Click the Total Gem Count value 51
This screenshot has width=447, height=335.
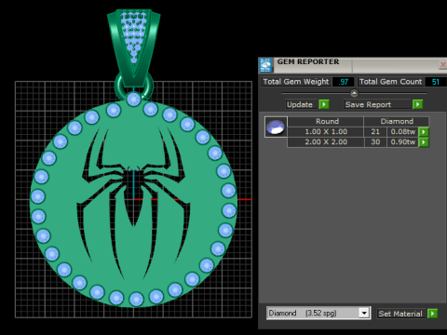tap(435, 82)
